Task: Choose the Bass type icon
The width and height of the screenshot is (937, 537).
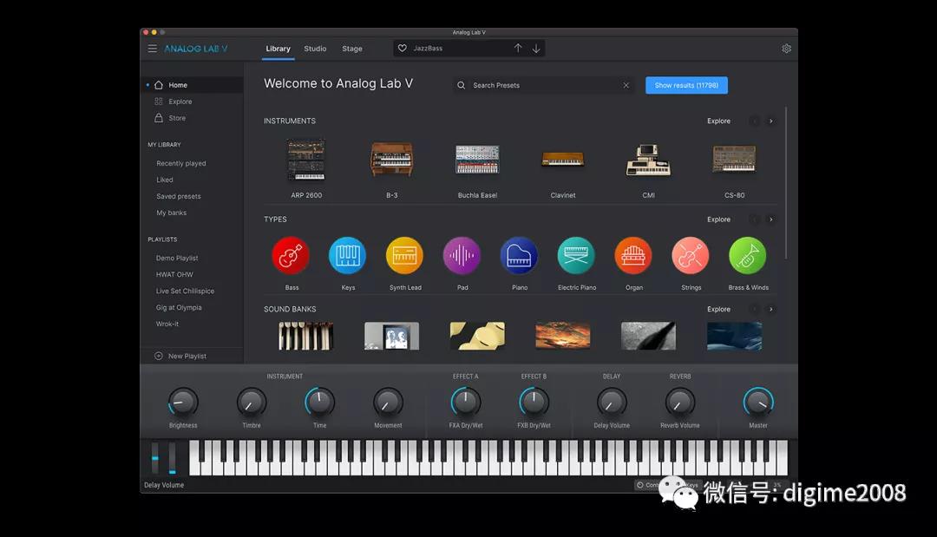Action: 291,256
